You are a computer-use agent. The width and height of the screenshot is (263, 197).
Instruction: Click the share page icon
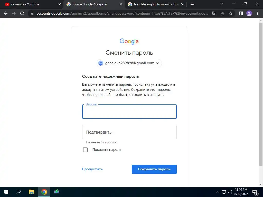(x=222, y=13)
